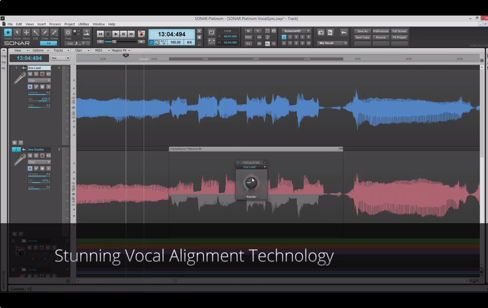
Task: Expand the Tracks dropdown
Action: tap(60, 50)
